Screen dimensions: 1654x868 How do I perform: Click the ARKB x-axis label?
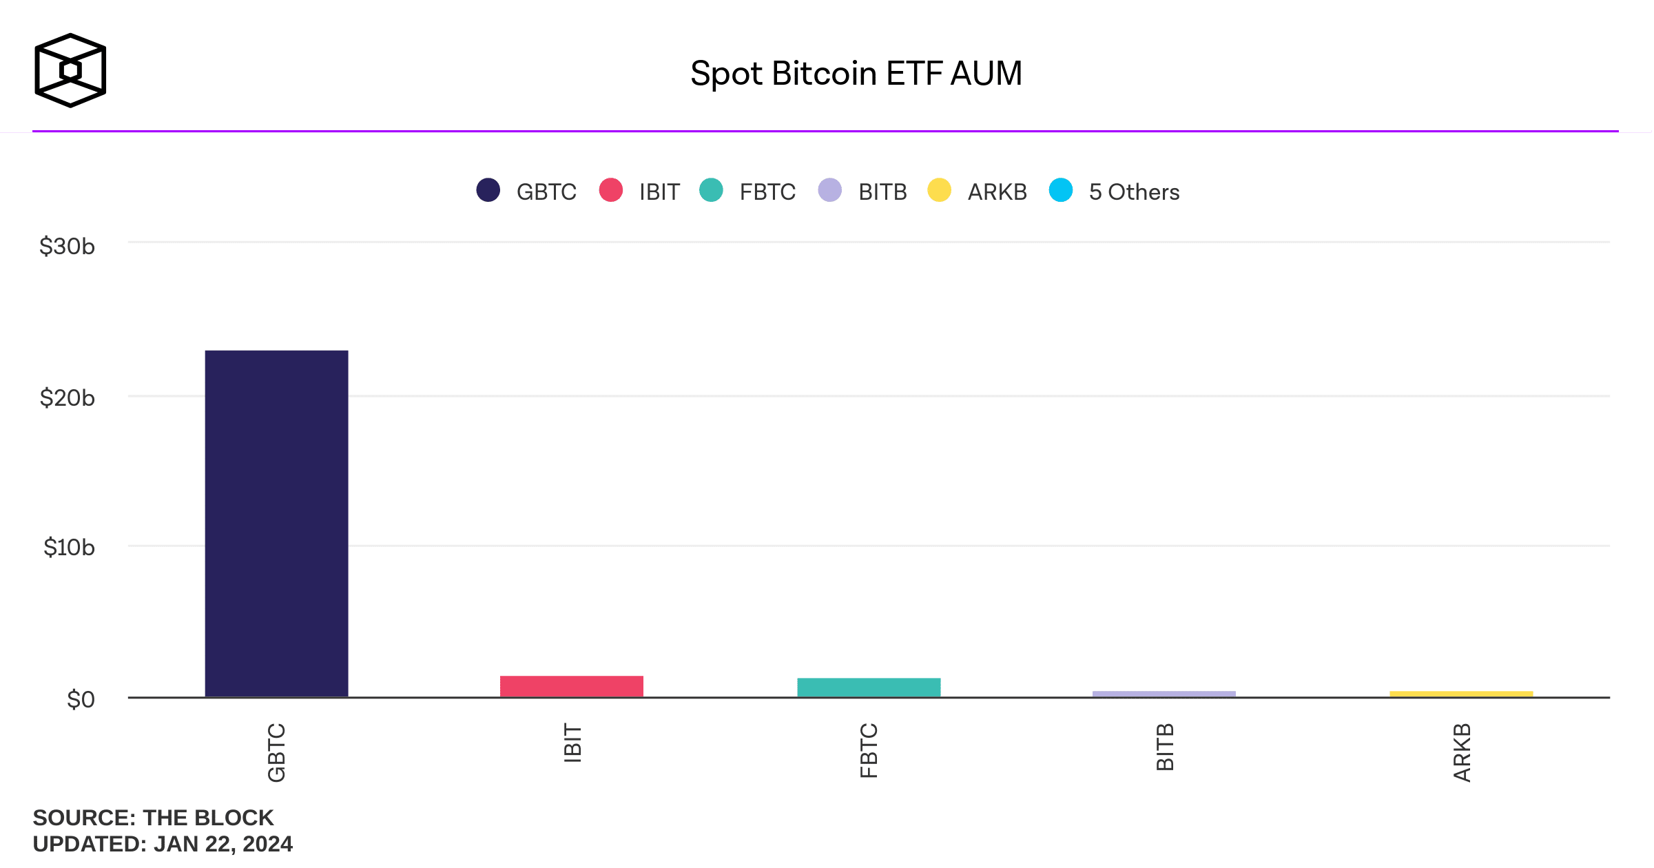click(x=1462, y=752)
